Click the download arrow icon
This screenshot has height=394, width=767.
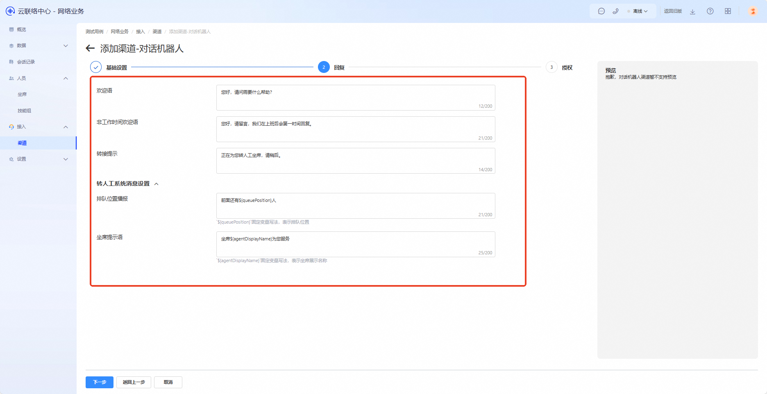point(692,11)
